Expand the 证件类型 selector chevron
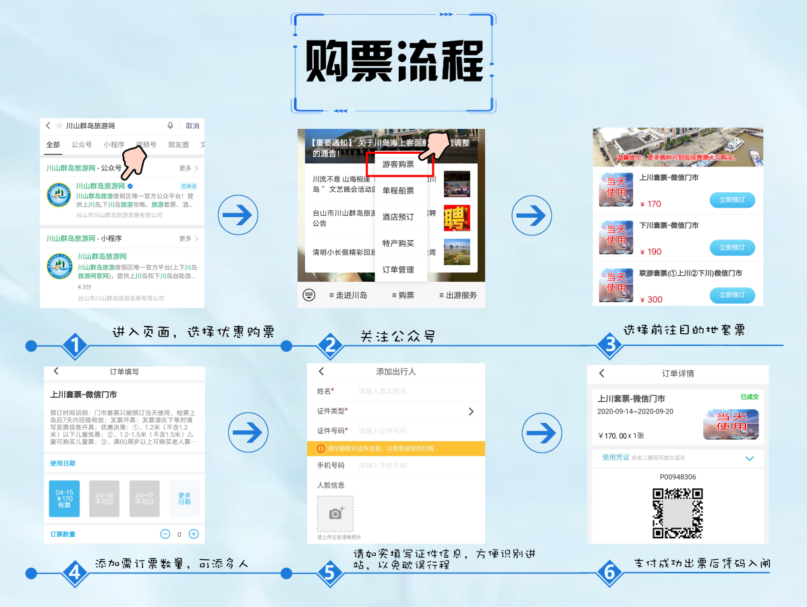 471,411
